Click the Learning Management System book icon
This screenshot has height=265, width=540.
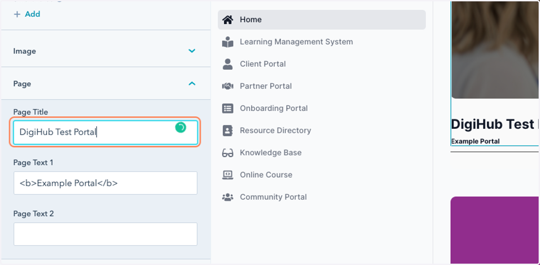(228, 42)
